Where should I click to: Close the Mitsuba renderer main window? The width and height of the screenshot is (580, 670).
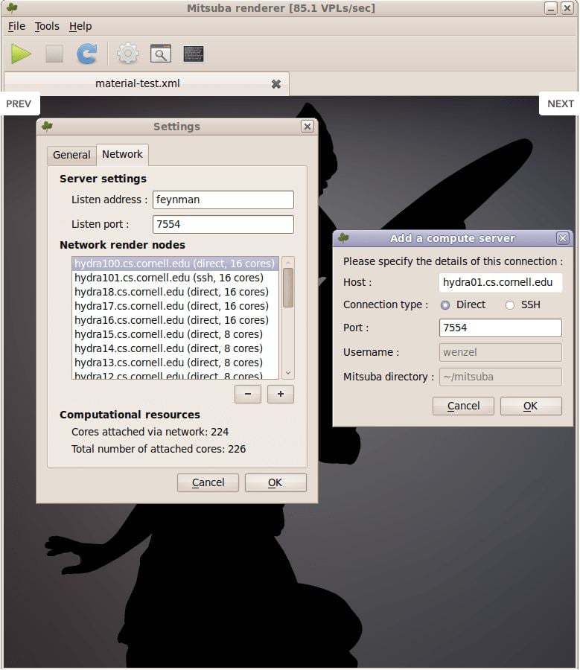pyautogui.click(x=567, y=8)
